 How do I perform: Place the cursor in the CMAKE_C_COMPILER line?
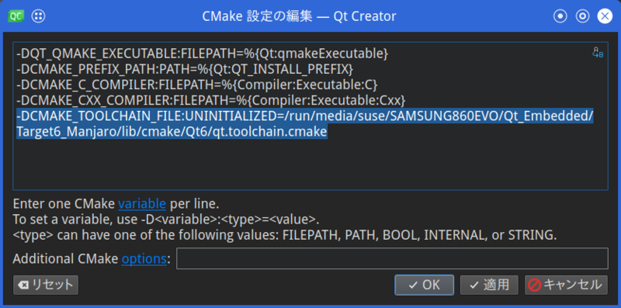tap(197, 85)
